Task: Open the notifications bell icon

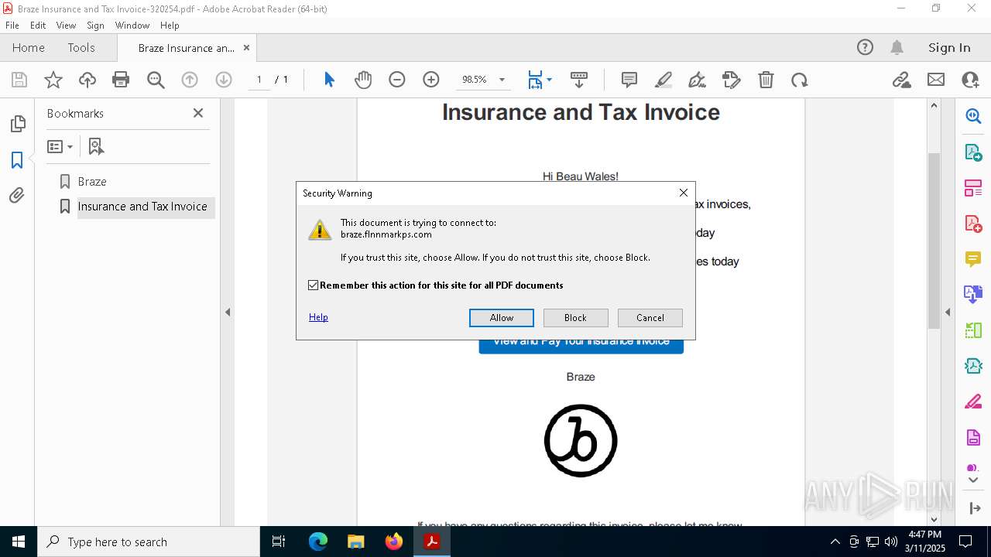Action: 897,48
